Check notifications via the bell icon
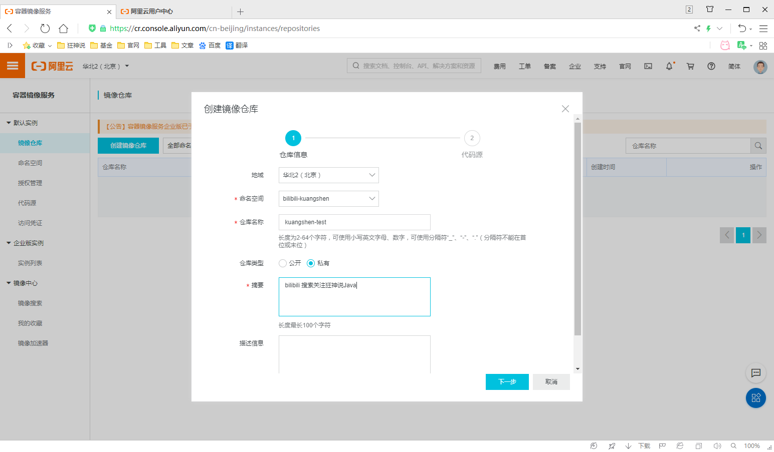The width and height of the screenshot is (774, 452). pos(669,66)
